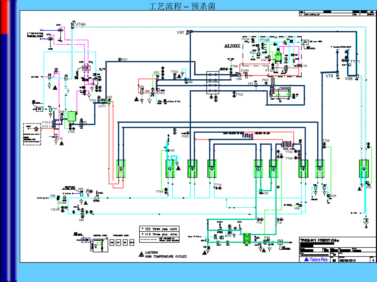Select the rightmost green heat exchanger section
Image resolution: width=377 pixels, height=282 pixels.
[x=363, y=168]
